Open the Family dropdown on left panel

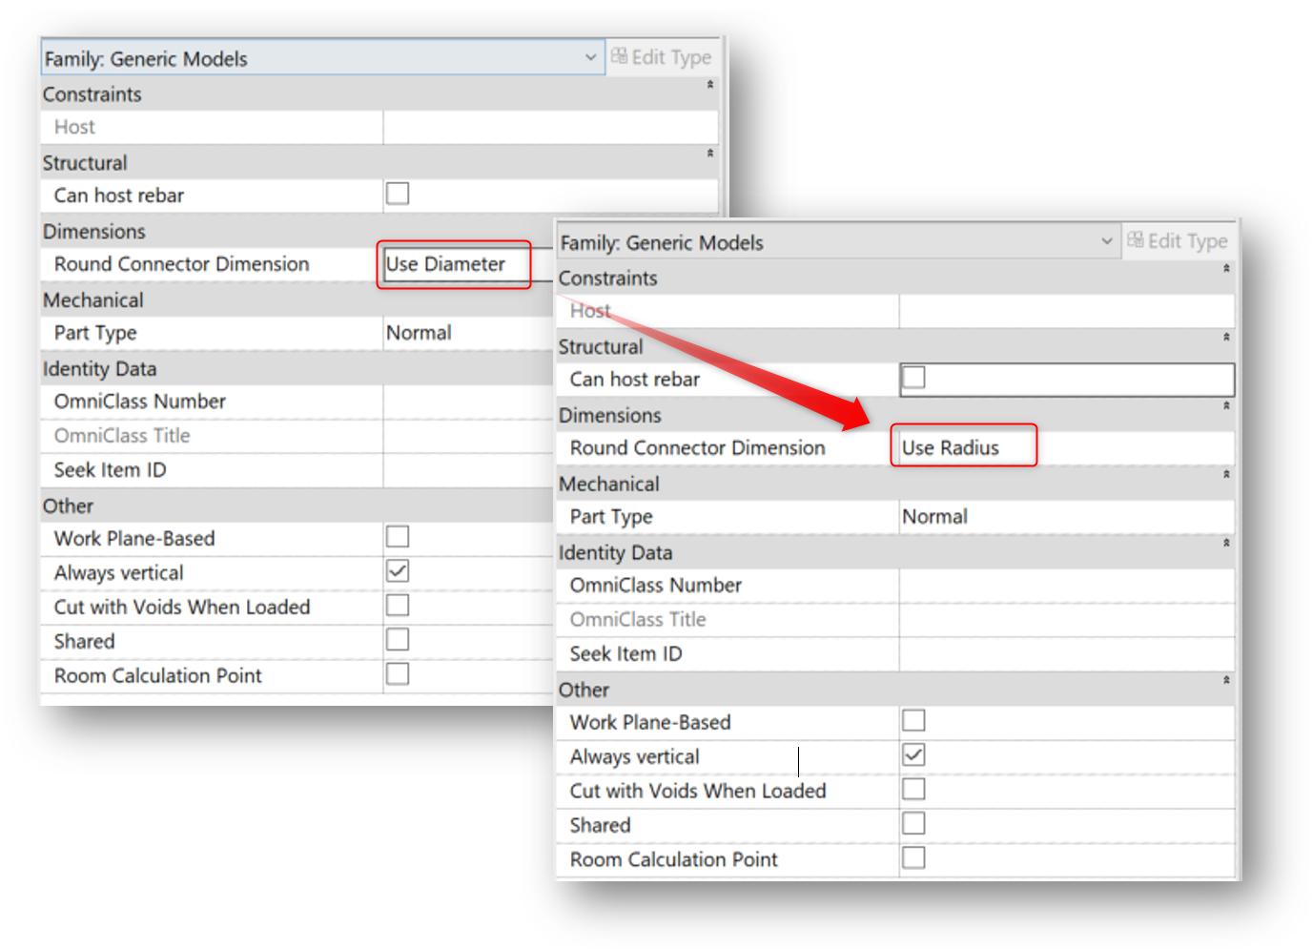click(x=589, y=56)
